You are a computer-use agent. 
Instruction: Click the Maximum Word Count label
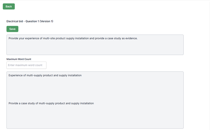[x=19, y=59]
